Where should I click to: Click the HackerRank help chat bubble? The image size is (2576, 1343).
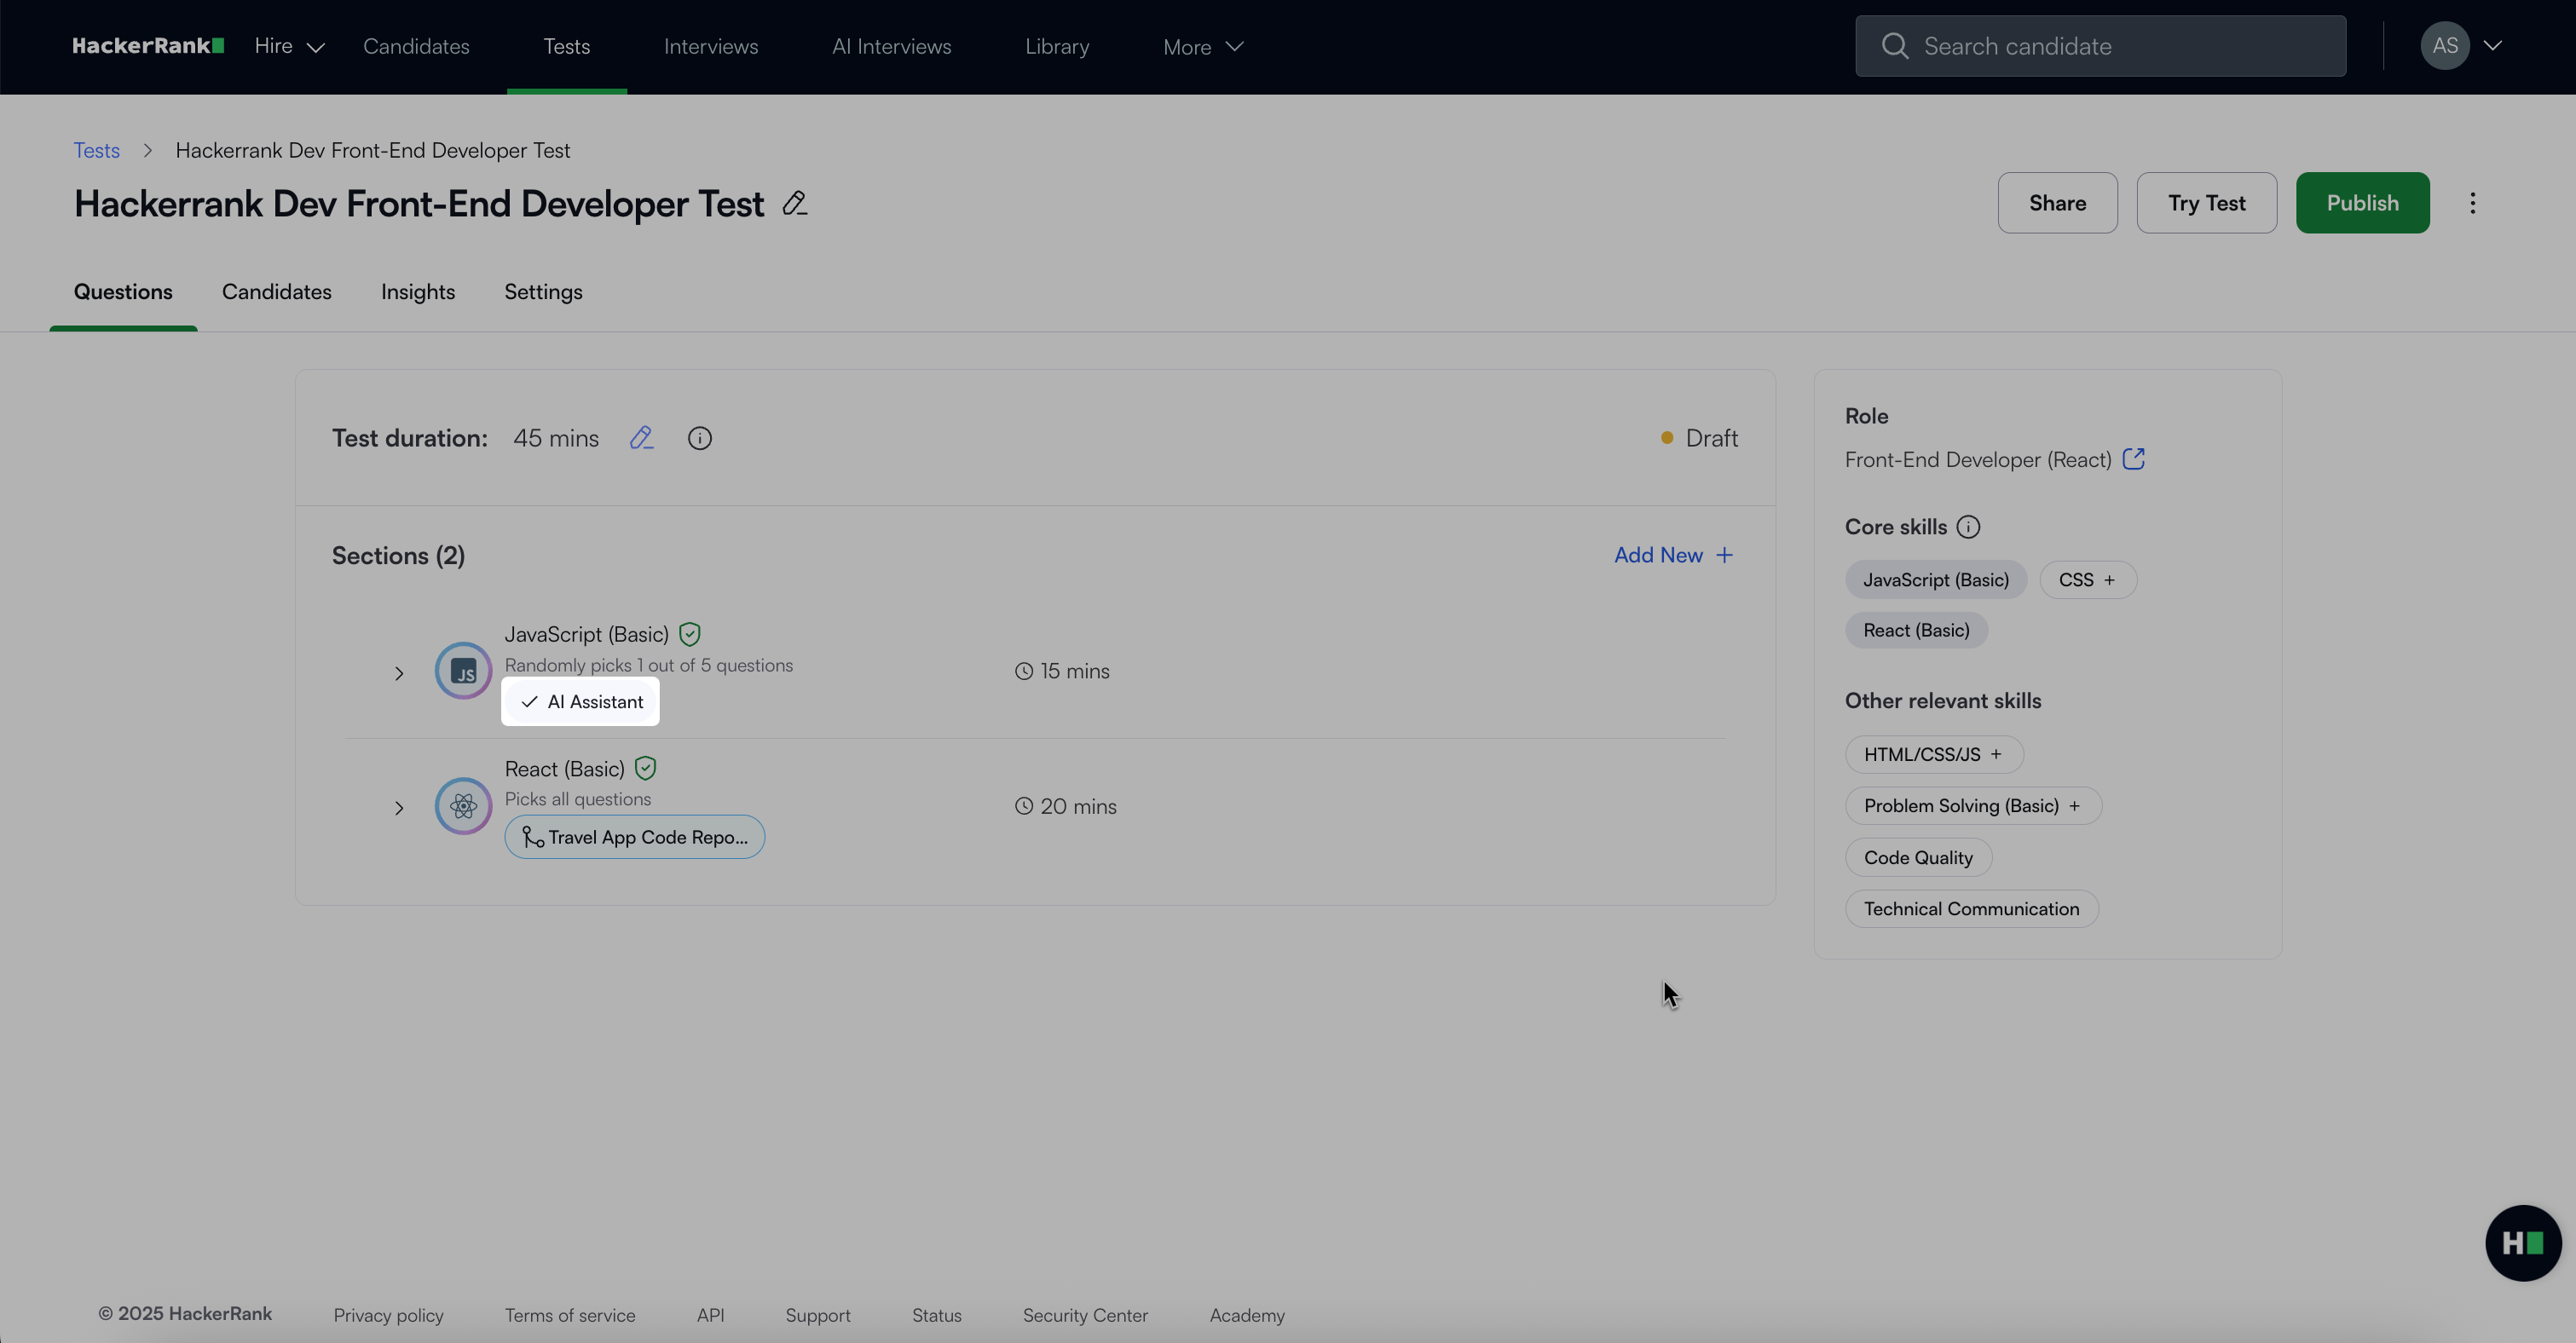pos(2522,1242)
